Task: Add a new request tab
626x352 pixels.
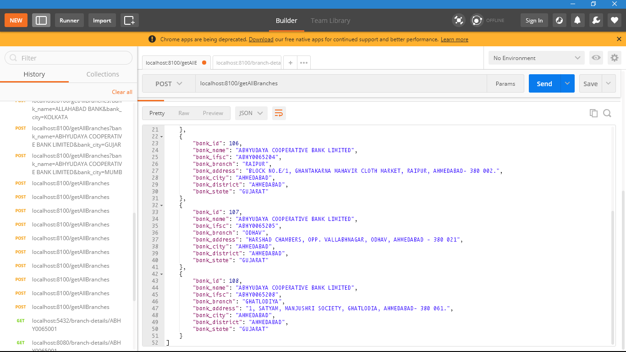Action: (x=291, y=63)
